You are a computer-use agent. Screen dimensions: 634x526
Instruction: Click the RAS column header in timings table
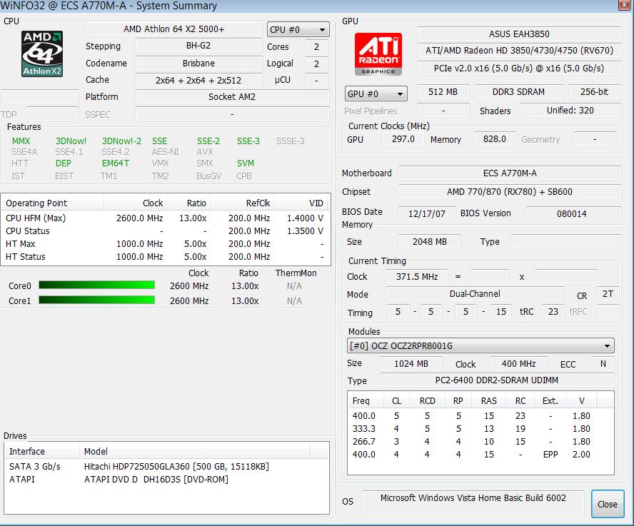point(488,400)
